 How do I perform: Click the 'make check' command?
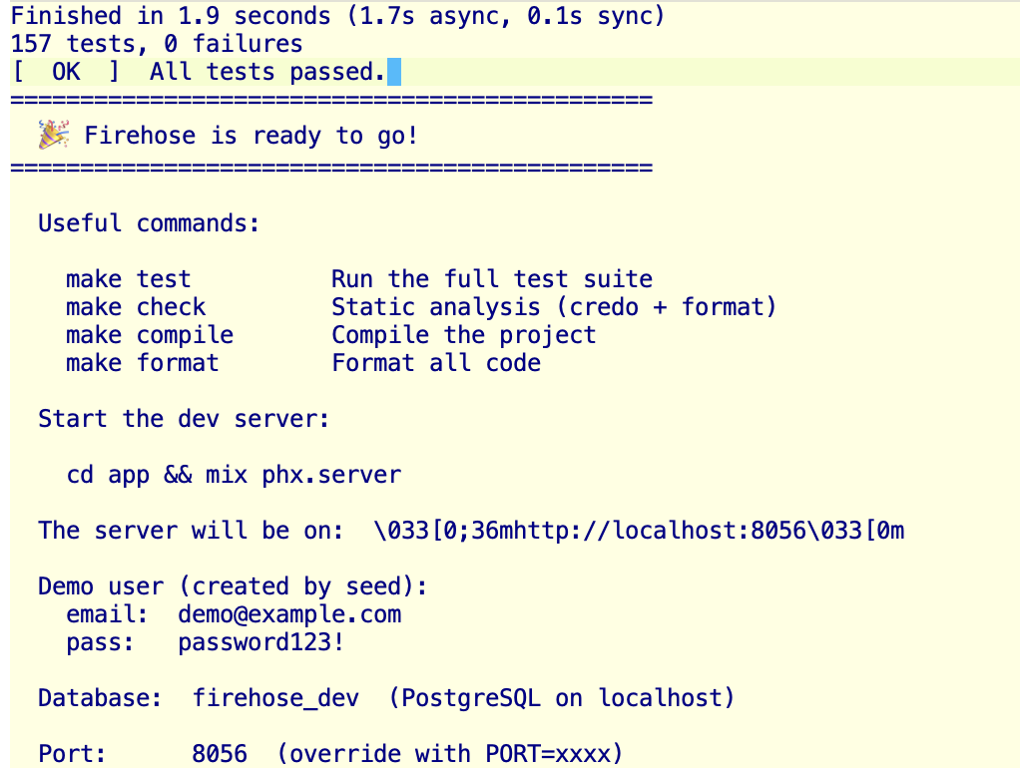pyautogui.click(x=136, y=307)
